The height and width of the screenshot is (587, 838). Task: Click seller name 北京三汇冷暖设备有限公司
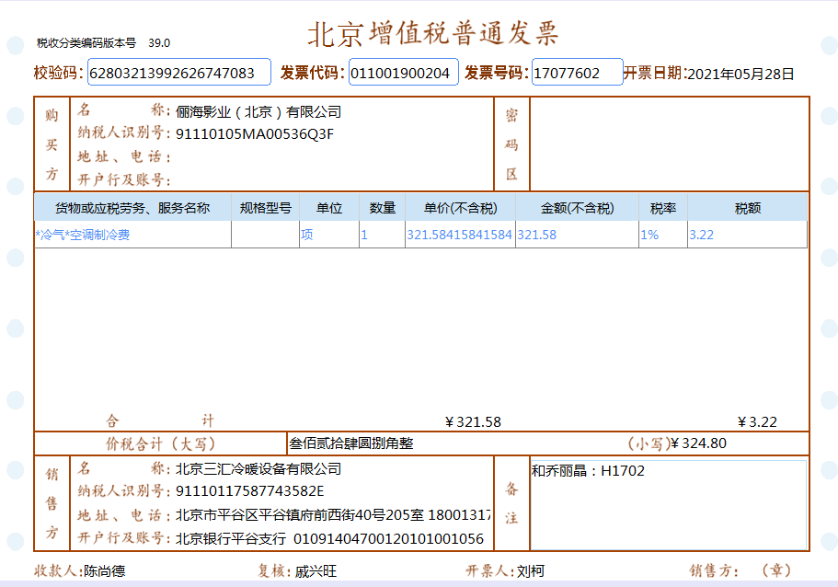pos(258,469)
